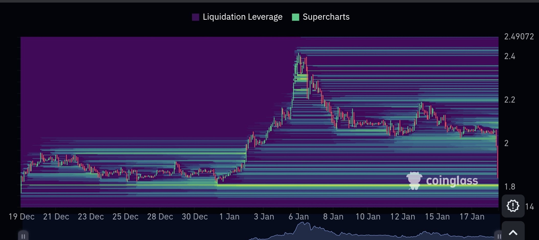Click the green Supercharts color swatch
The width and height of the screenshot is (539, 240).
(295, 17)
